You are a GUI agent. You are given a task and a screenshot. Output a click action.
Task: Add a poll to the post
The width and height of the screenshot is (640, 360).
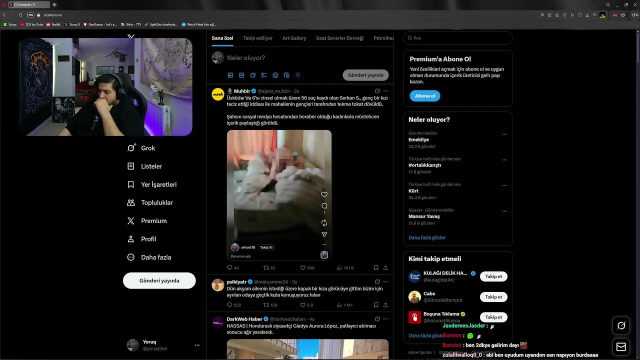[x=264, y=75]
